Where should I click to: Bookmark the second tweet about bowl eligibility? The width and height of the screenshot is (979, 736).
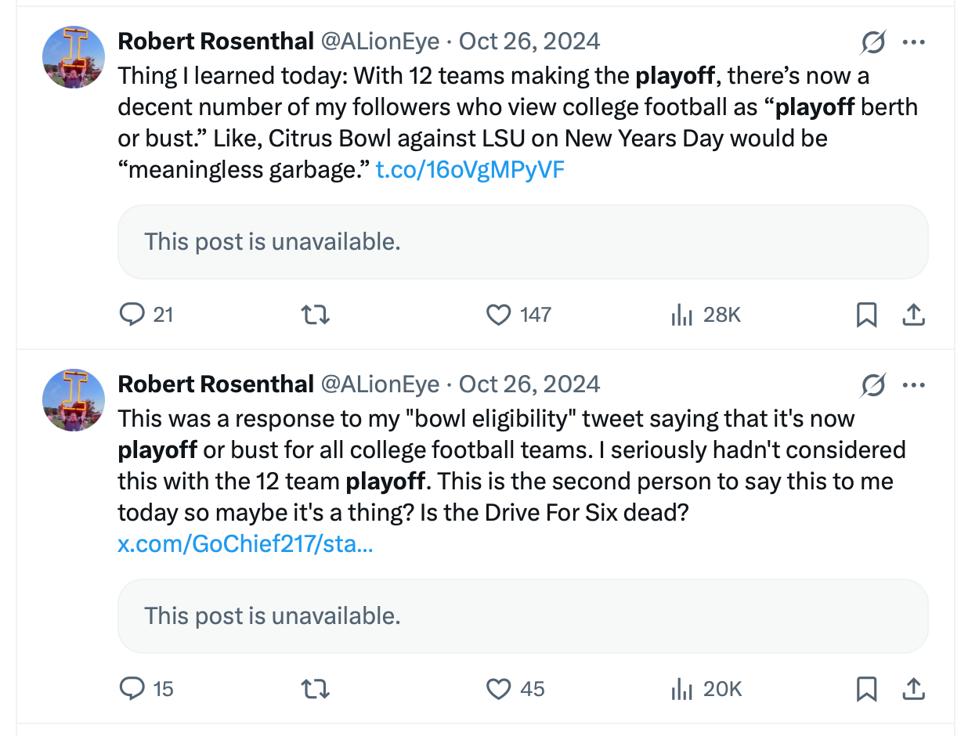point(866,689)
